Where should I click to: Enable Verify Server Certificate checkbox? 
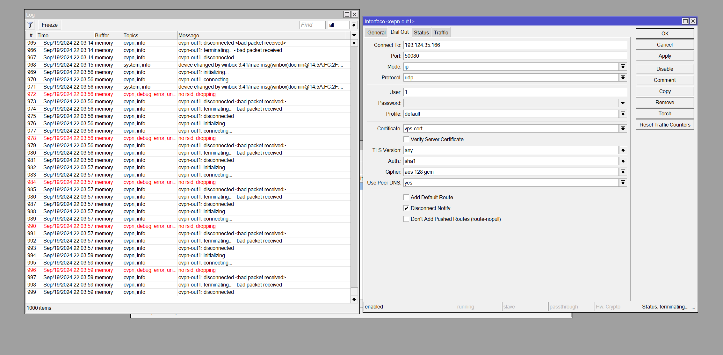(406, 139)
